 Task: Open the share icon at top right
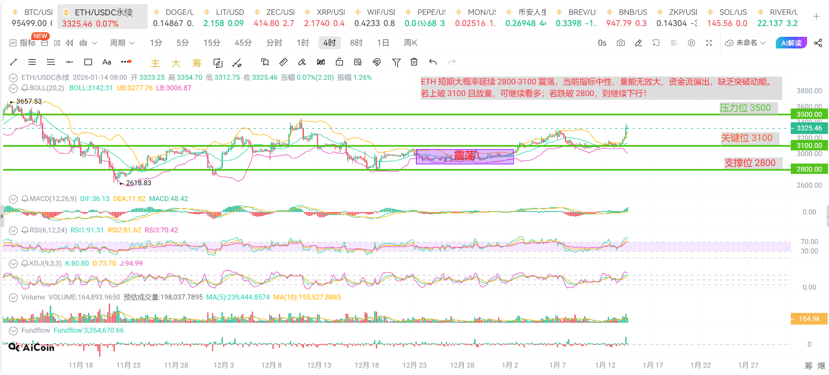pyautogui.click(x=818, y=43)
